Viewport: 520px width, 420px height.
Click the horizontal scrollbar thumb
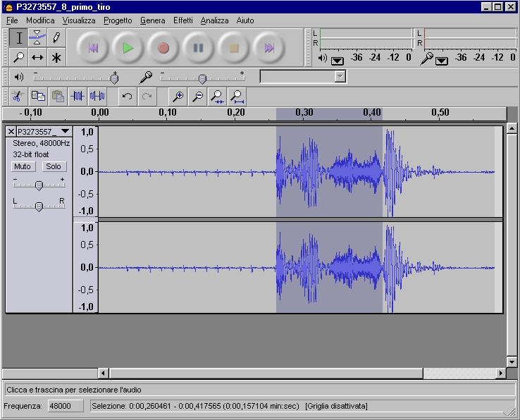tap(266, 373)
